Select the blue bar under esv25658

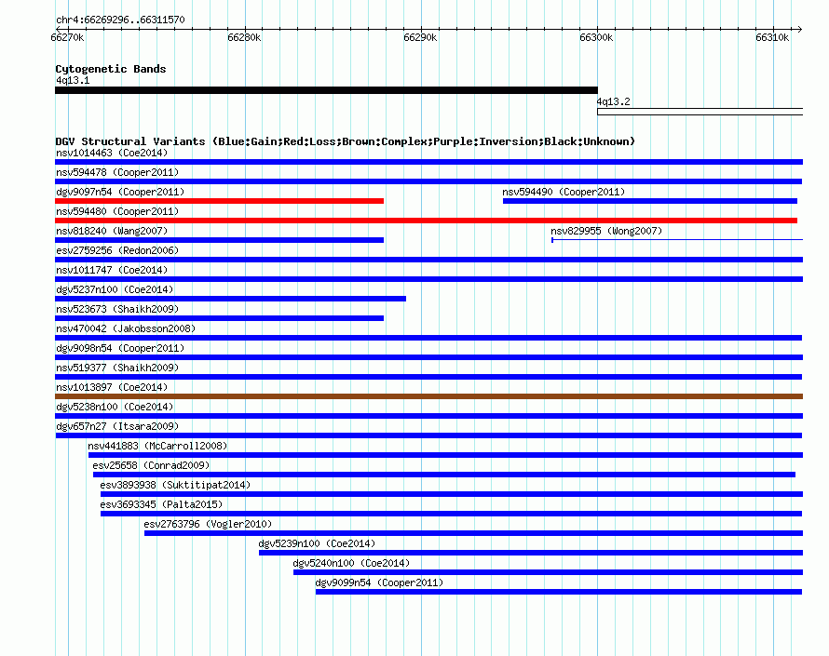pos(444,475)
